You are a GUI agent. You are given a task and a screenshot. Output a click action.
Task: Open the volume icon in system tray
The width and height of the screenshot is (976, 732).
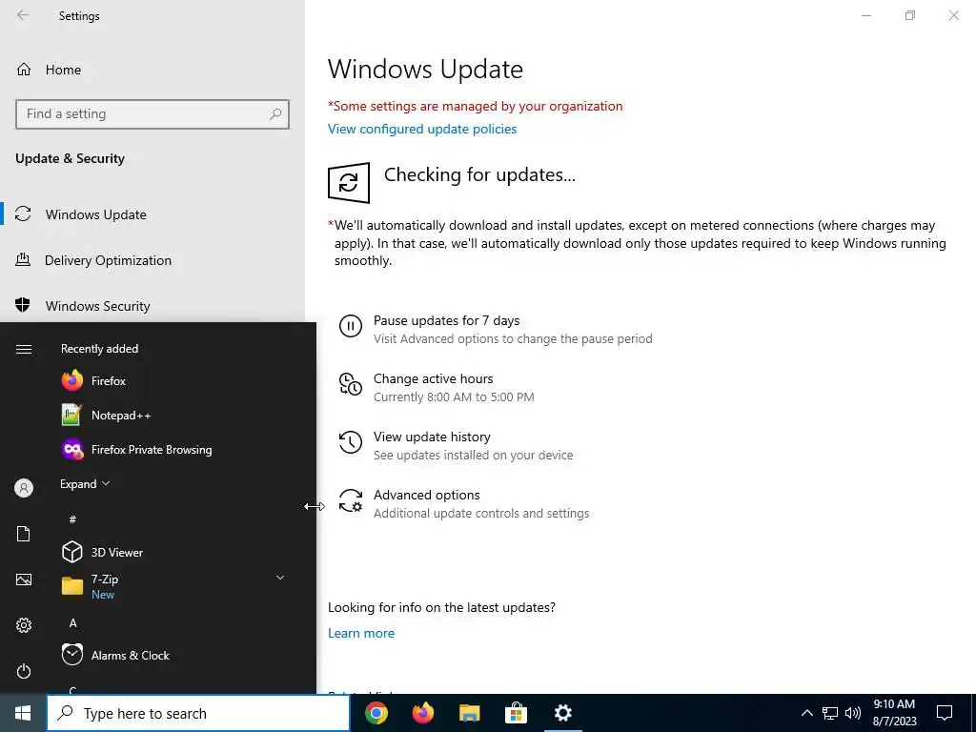[853, 713]
